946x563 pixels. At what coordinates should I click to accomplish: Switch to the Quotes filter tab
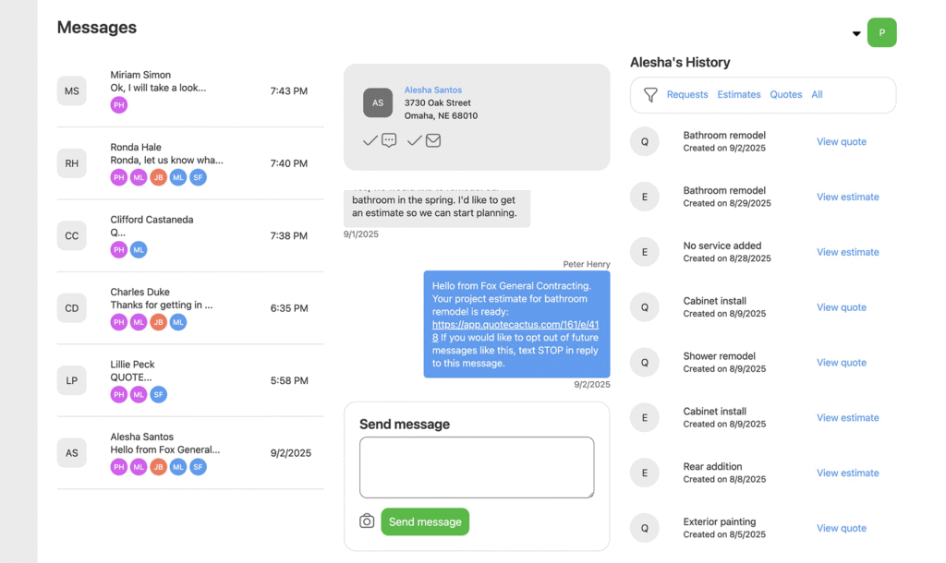click(x=786, y=95)
